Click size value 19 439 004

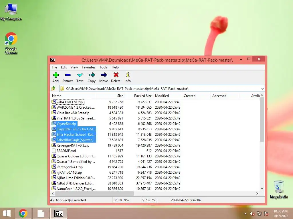coord(115,145)
